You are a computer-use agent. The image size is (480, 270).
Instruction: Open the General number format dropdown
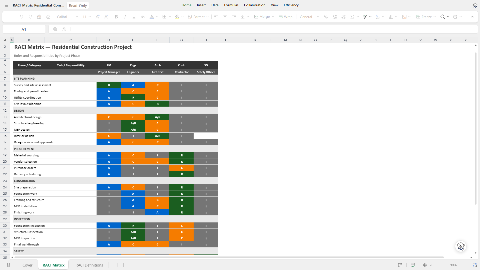click(x=309, y=17)
